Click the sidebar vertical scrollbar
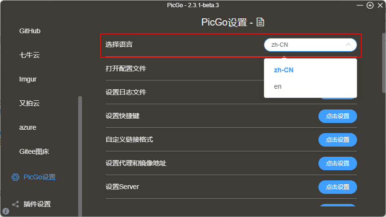The height and width of the screenshot is (217, 386). (x=80, y=156)
